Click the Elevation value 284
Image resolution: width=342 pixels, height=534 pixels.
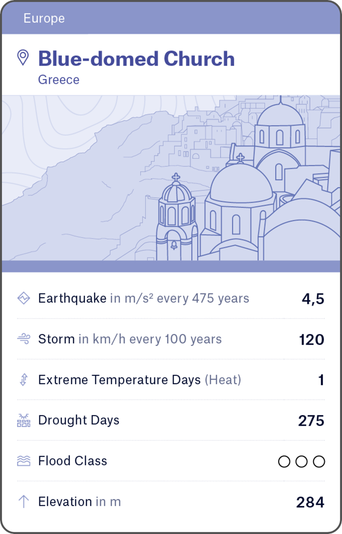click(x=310, y=502)
